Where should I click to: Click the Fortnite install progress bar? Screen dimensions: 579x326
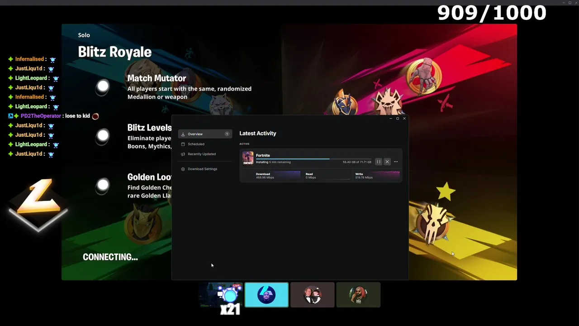point(313,159)
